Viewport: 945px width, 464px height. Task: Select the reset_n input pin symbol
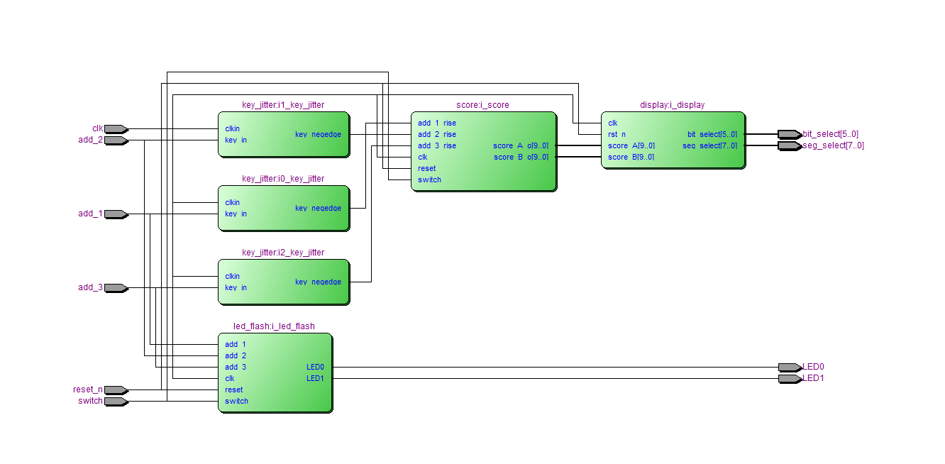point(116,390)
